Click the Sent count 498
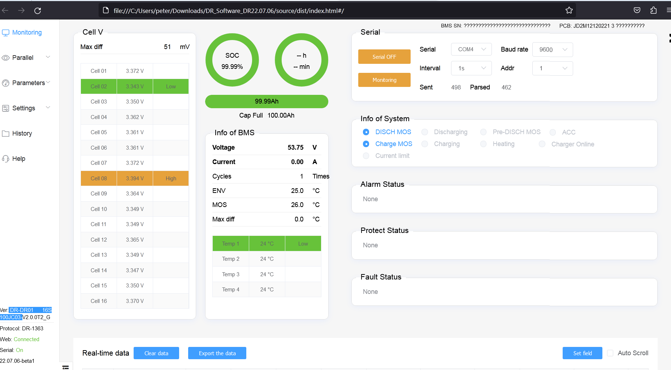Viewport: 671px width, 370px height. [x=456, y=87]
